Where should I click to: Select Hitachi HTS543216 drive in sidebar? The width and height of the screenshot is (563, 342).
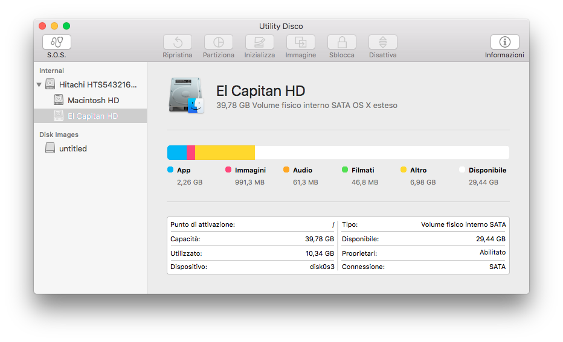[x=91, y=84]
